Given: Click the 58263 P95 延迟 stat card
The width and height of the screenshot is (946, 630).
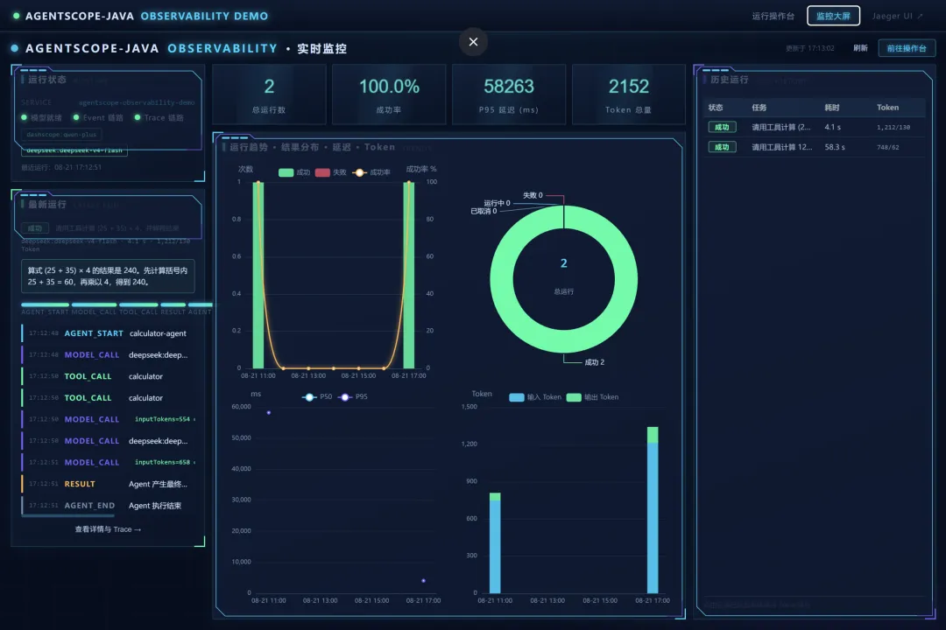Looking at the screenshot, I should pyautogui.click(x=509, y=94).
